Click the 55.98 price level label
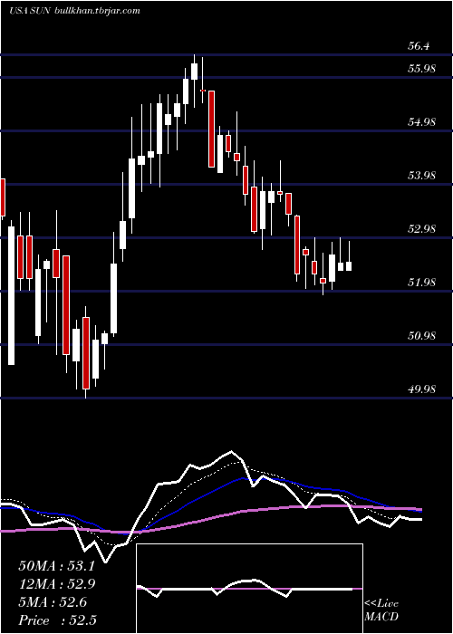 click(421, 68)
